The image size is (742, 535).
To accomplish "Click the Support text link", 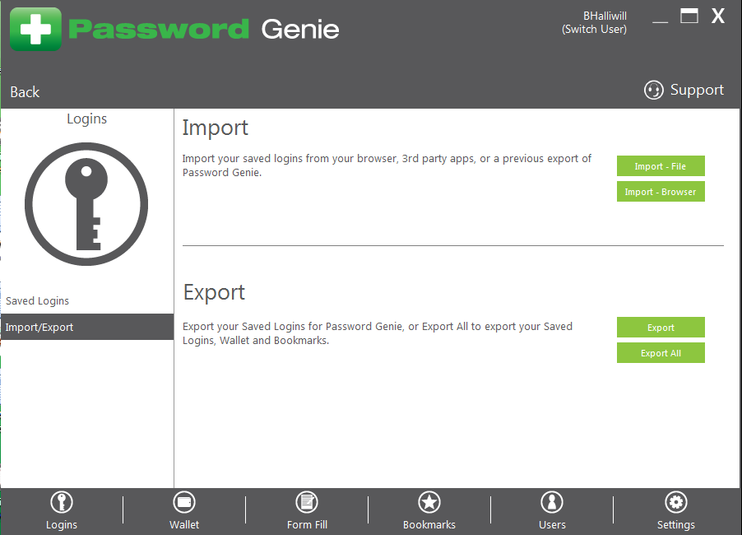I will pyautogui.click(x=697, y=91).
